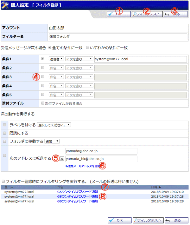190x225 pixels.
Task: Sort by 日時 column header
Action: 156,187
